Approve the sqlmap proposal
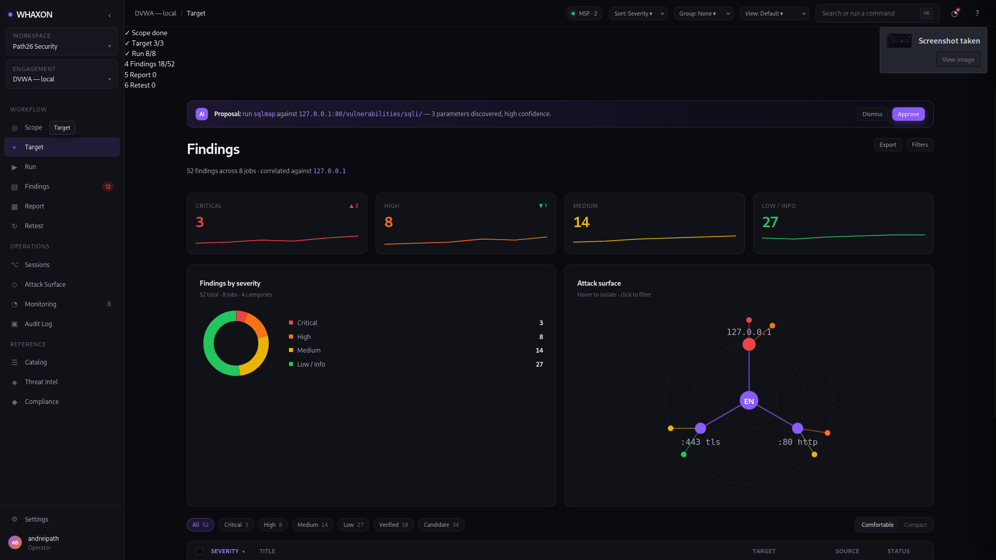The image size is (996, 560). (908, 114)
